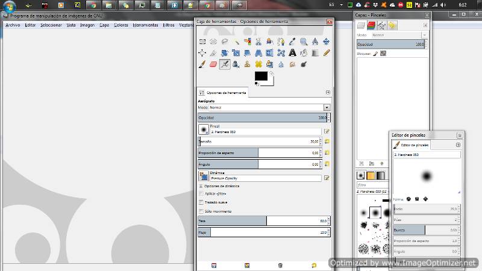This screenshot has width=482, height=271.
Task: Switch to the Paths tab in Capas dock
Action: pos(381,25)
